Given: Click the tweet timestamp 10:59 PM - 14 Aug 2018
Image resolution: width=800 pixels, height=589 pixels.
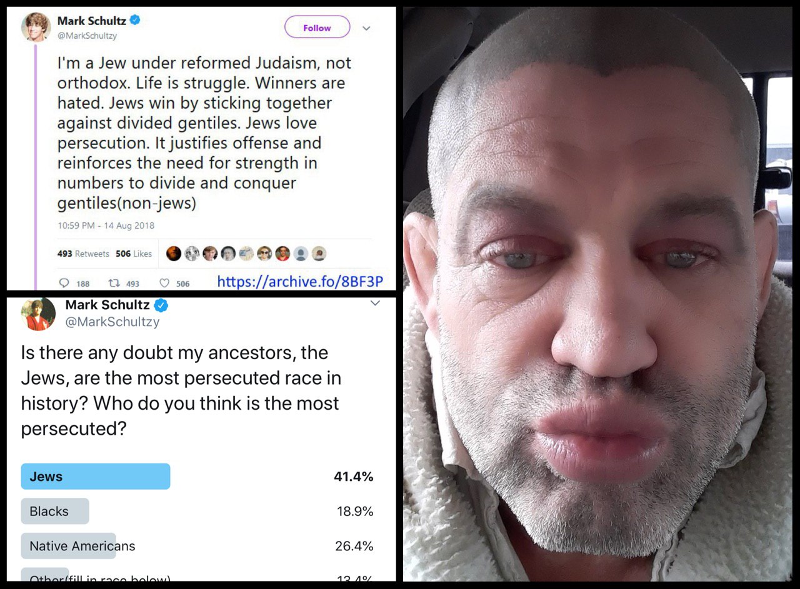Looking at the screenshot, I should click(x=106, y=225).
